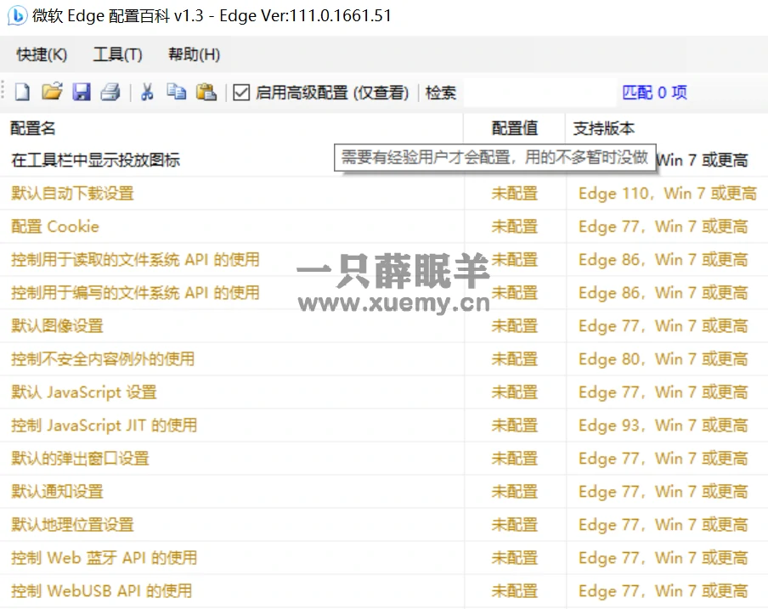Image resolution: width=768 pixels, height=609 pixels.
Task: Select row 默认自动下载设置
Action: click(x=384, y=194)
